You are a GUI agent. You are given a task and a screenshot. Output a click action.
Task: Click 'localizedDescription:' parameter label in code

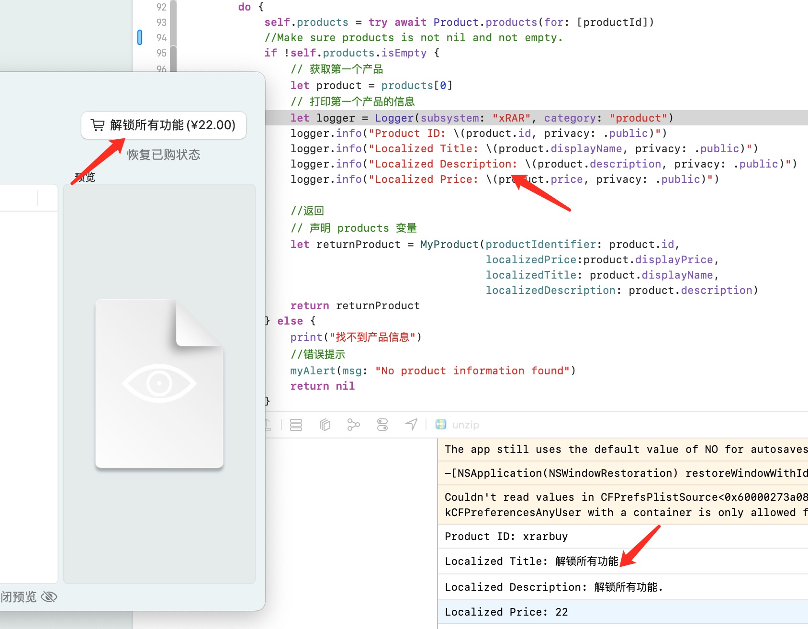pyautogui.click(x=553, y=291)
